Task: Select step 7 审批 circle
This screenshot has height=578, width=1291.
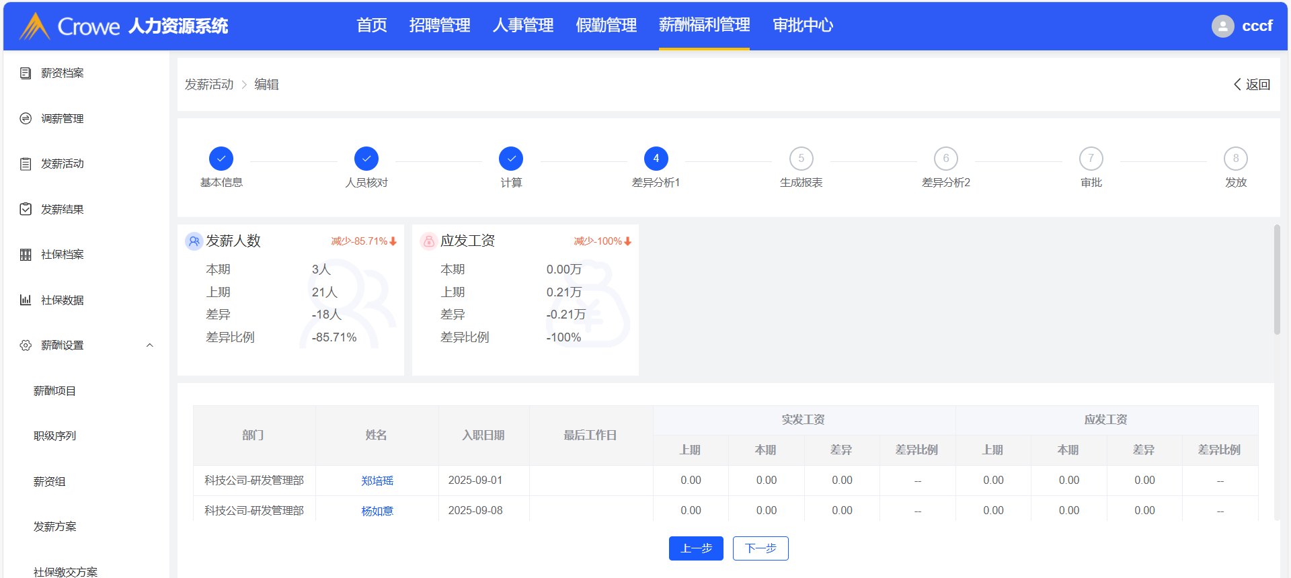Action: tap(1091, 159)
